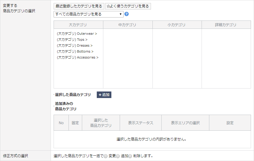Screen dimensions: 254x161
Task: Expand the Accessories category
Action: coord(77,57)
